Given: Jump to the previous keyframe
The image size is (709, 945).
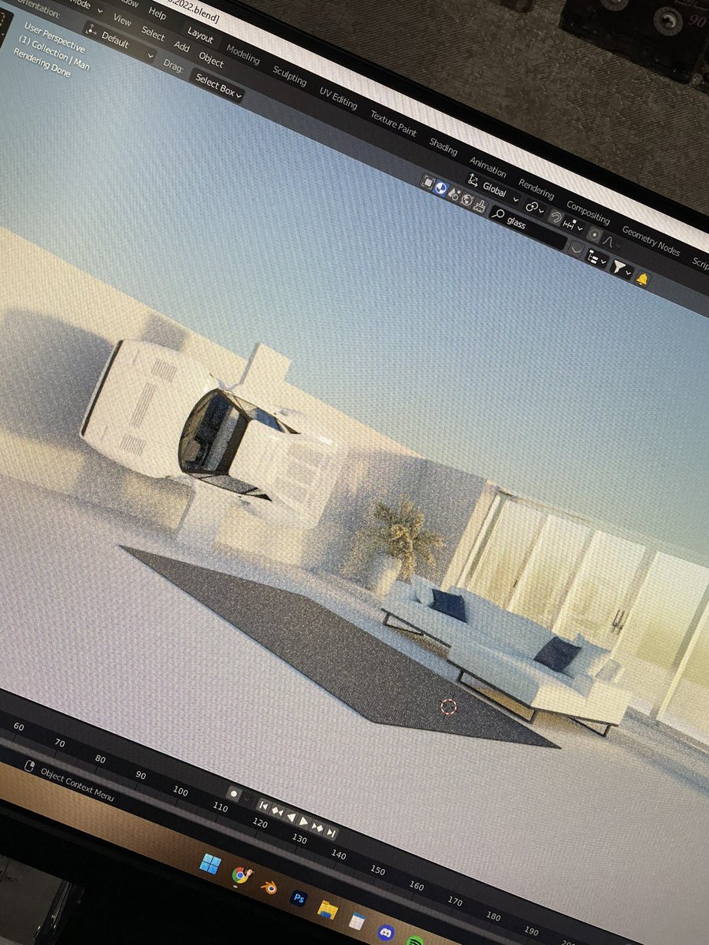Looking at the screenshot, I should (277, 811).
